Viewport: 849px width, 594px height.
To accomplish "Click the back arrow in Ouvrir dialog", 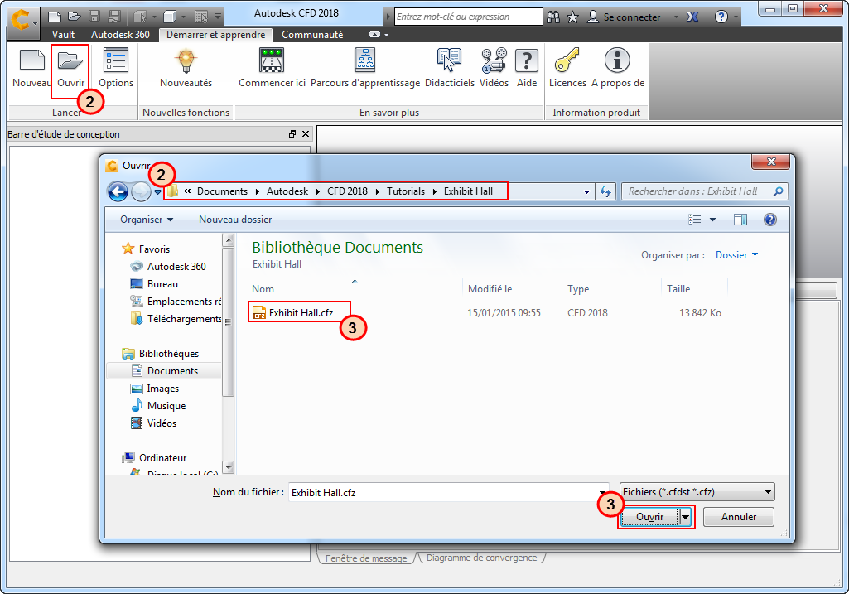I will click(118, 191).
